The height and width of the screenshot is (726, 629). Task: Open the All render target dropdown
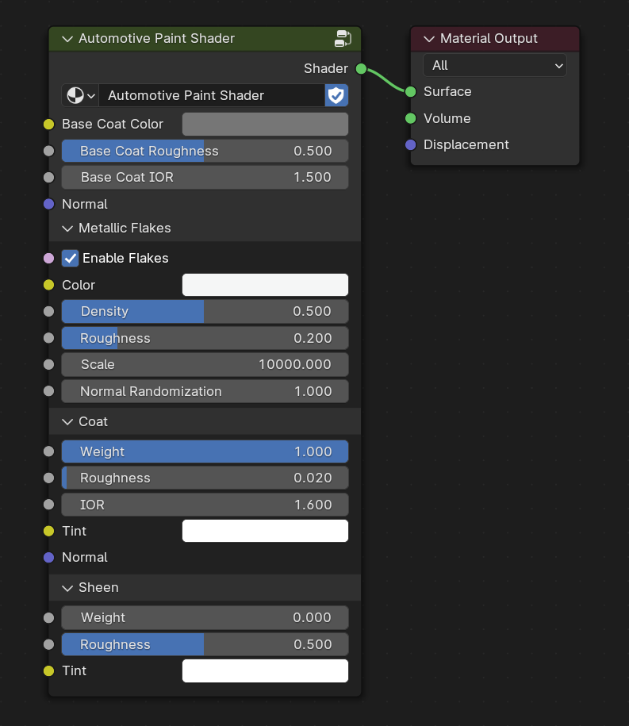(x=494, y=65)
